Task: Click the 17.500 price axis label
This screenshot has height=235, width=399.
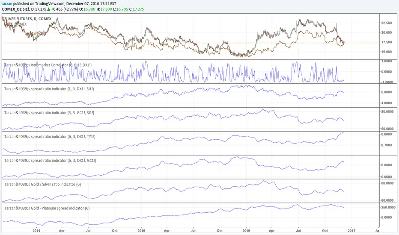Action: coord(387,42)
